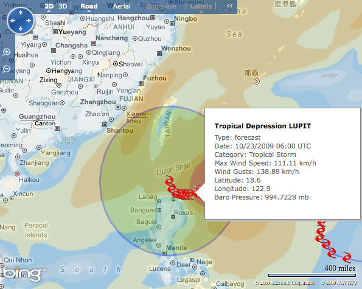362x289 pixels.
Task: Pan map right with compass arrow
Action: 29,21
